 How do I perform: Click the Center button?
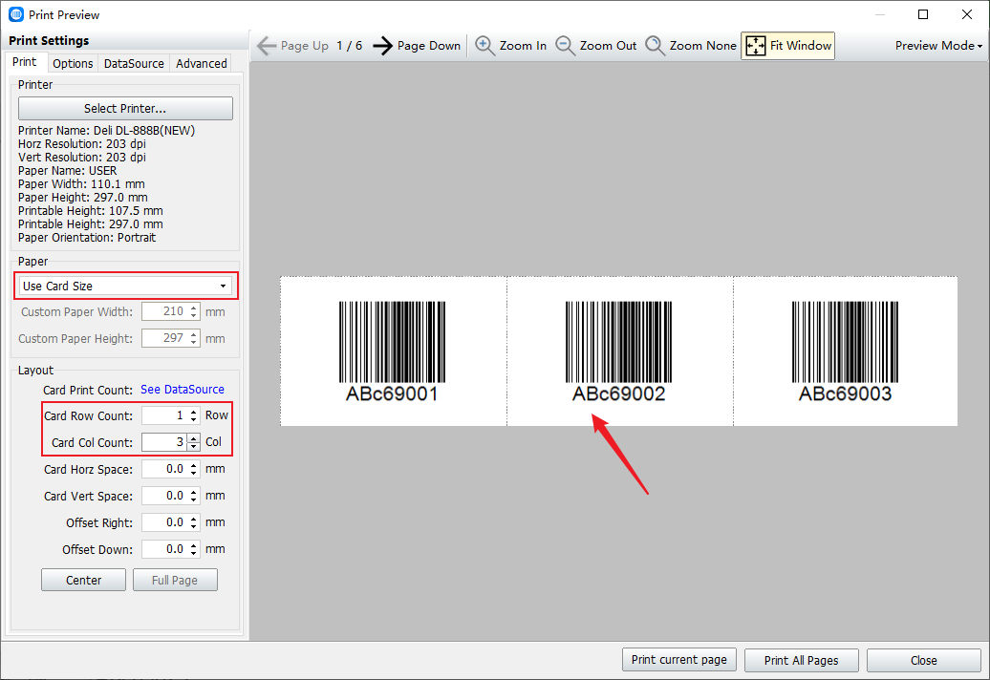pos(83,581)
